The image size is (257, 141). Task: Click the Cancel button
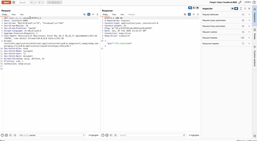tap(22, 3)
